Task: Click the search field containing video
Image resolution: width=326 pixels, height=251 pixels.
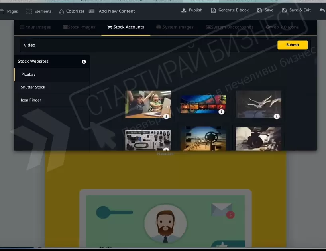Action: (x=147, y=45)
